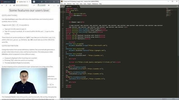Screen dimensions: 179x100
Task: Click 'function test_replace(){' on line 25
Action: click(75, 49)
